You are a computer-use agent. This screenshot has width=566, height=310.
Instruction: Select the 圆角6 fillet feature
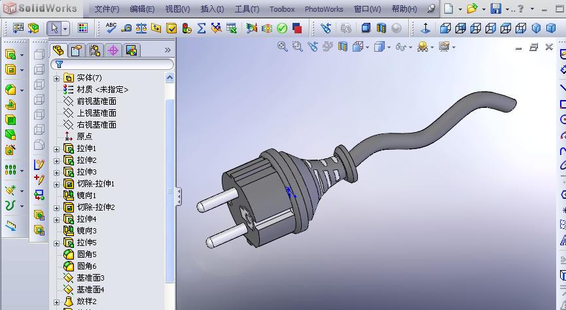(x=86, y=266)
